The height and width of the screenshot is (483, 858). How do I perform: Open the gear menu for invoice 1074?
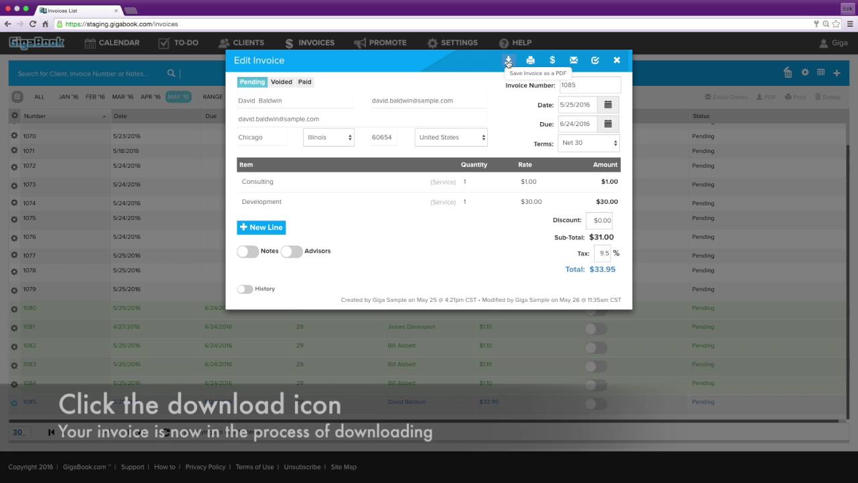pos(14,203)
